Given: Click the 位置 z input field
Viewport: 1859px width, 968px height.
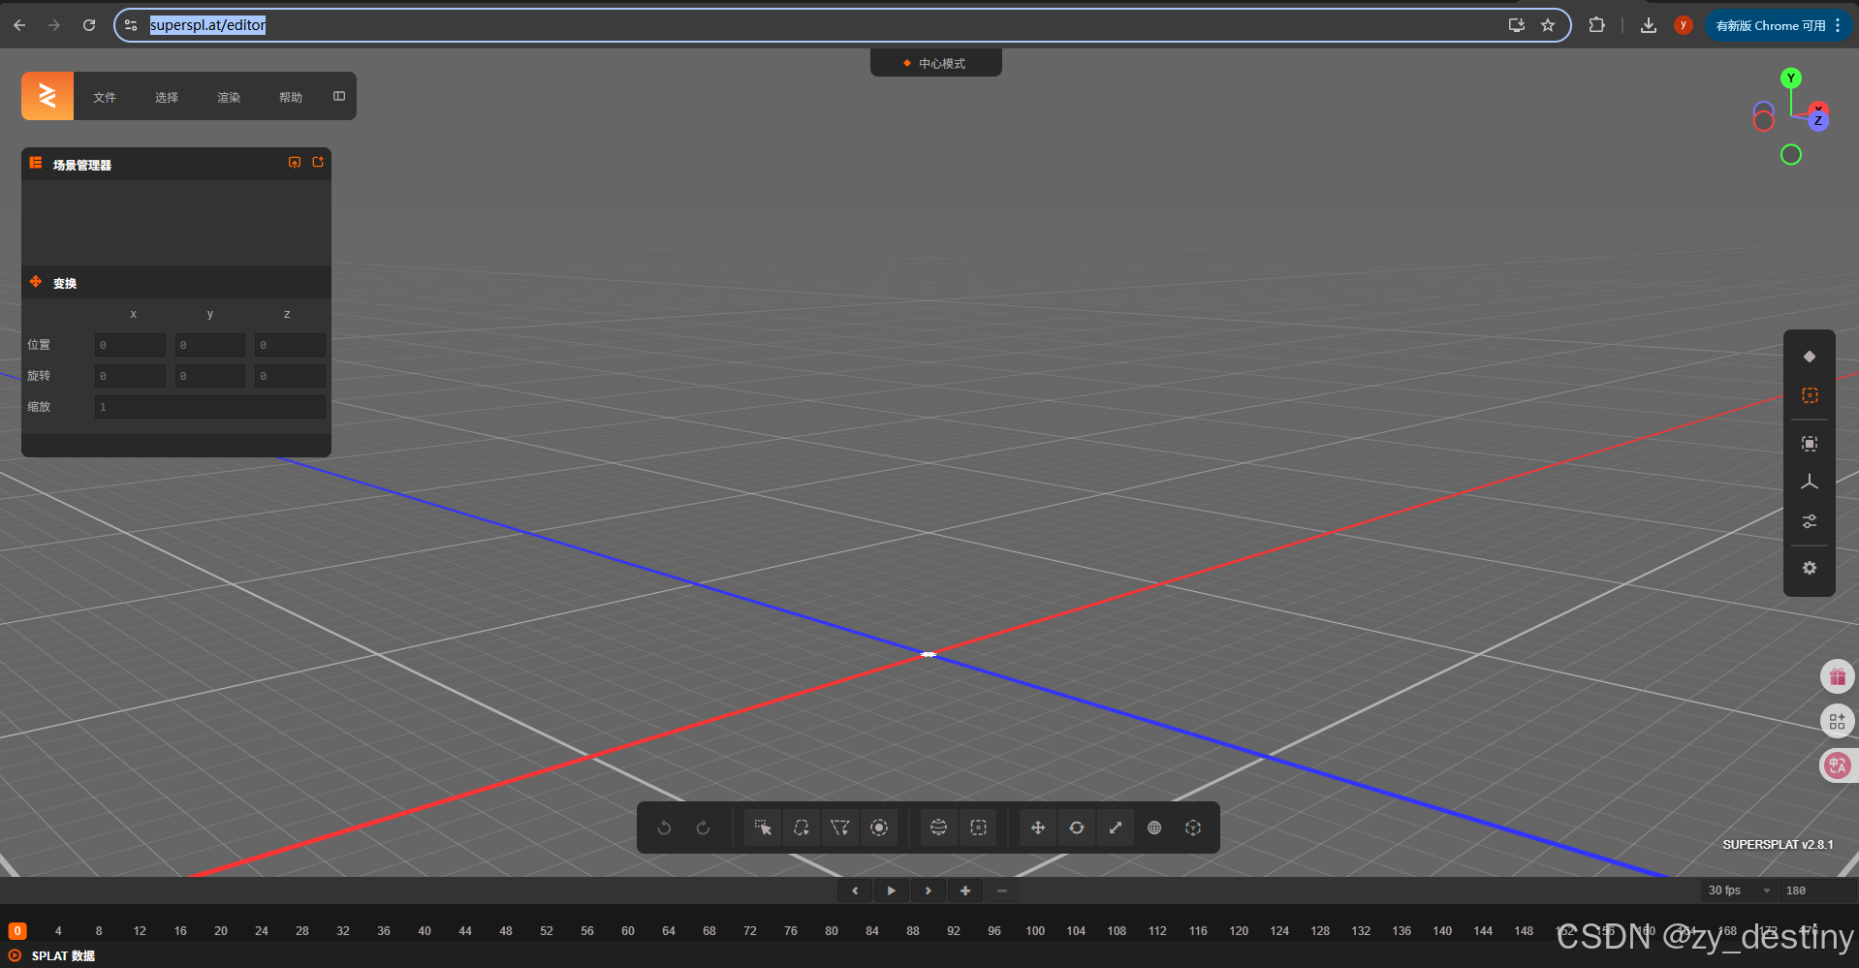Looking at the screenshot, I should pyautogui.click(x=290, y=345).
